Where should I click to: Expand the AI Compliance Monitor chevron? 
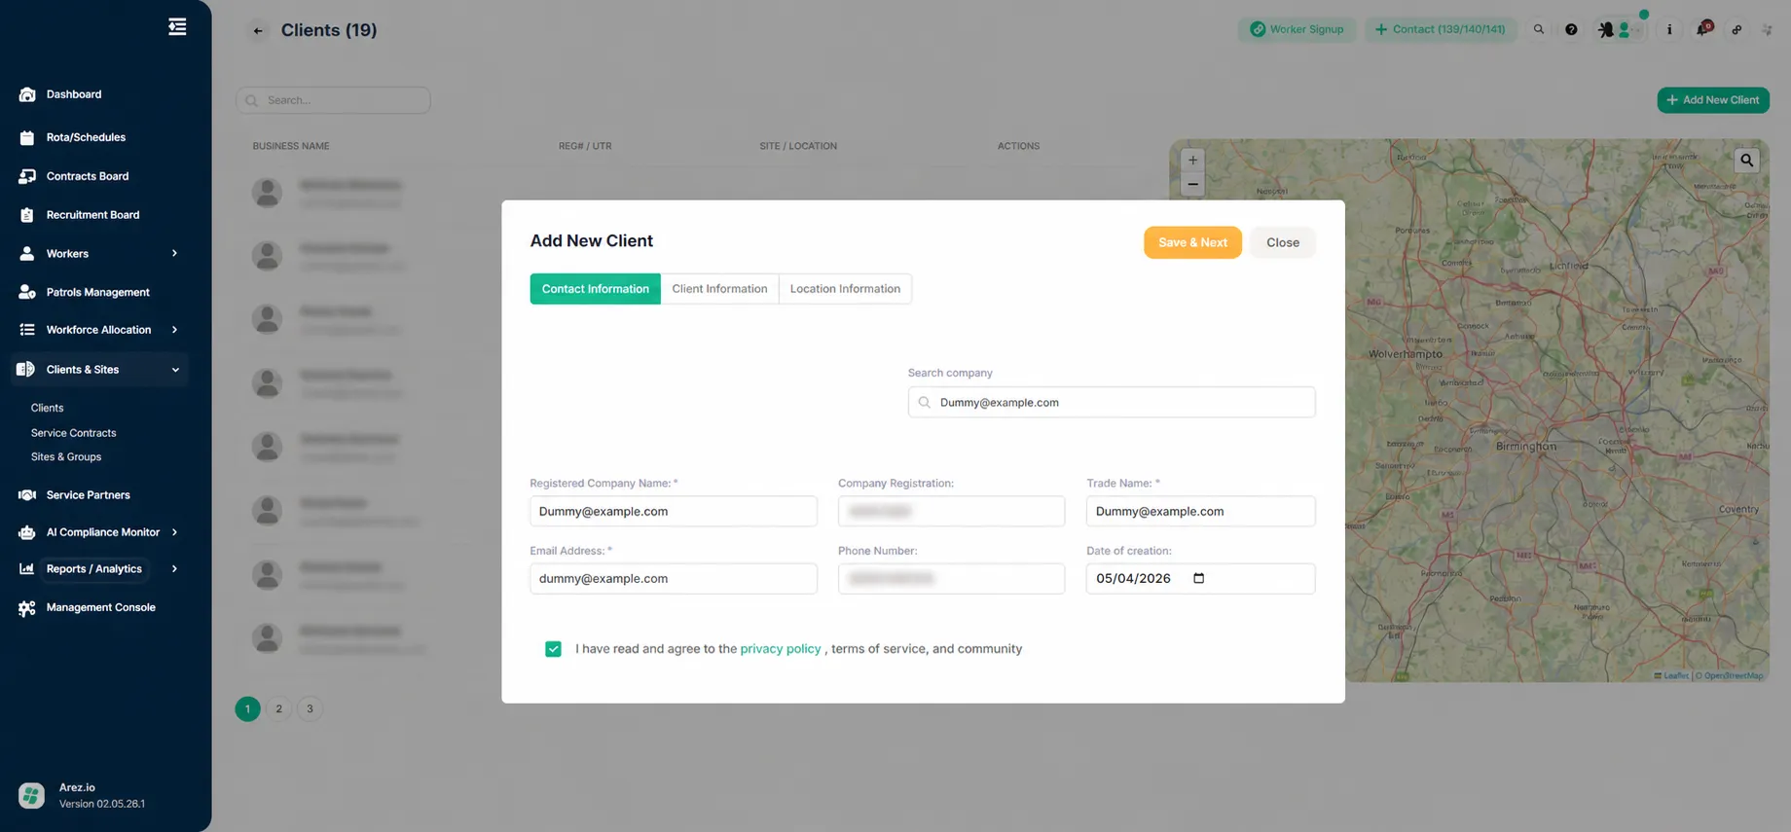(x=175, y=532)
